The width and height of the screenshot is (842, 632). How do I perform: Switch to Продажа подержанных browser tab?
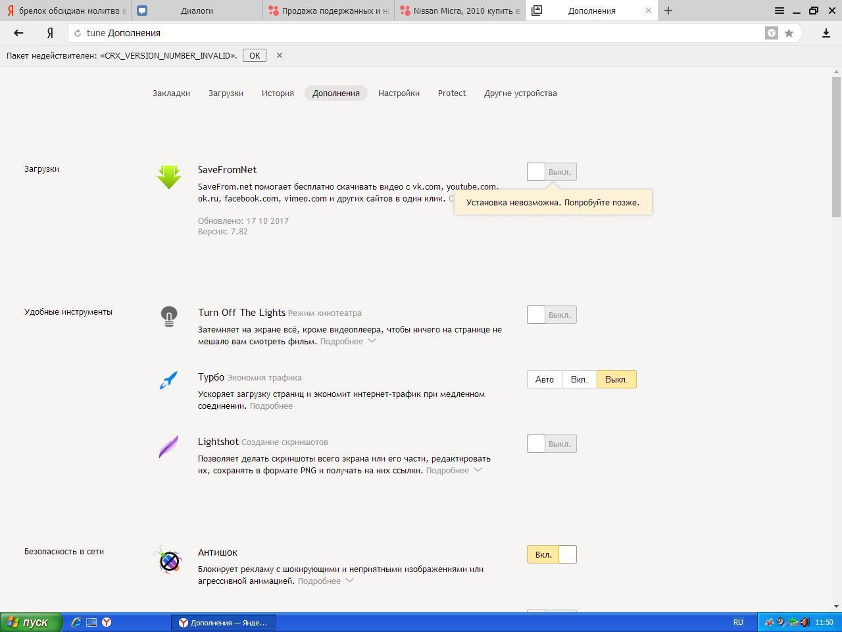point(329,11)
